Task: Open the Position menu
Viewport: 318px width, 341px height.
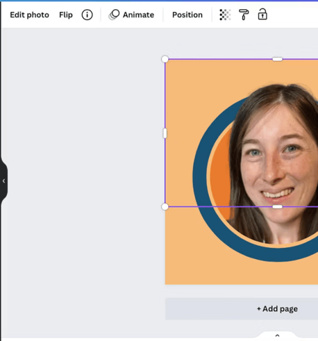Action: pyautogui.click(x=187, y=15)
